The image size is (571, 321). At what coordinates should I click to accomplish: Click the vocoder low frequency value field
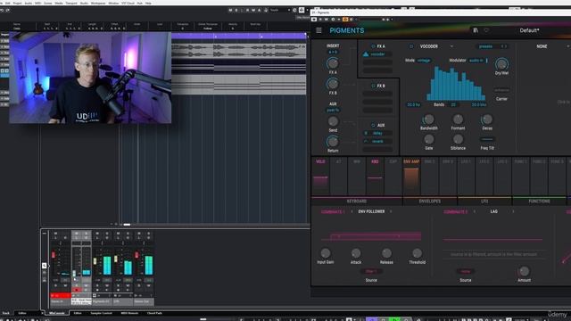[413, 105]
